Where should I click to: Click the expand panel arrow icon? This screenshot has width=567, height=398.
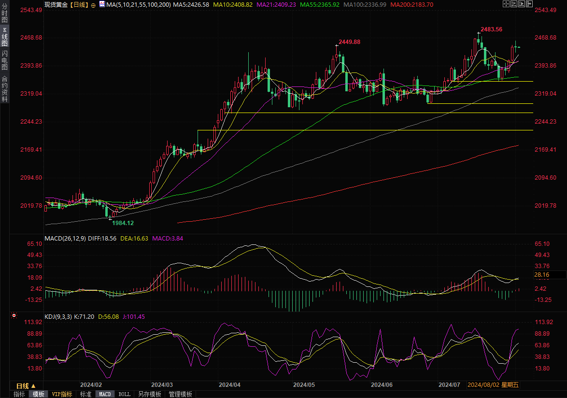(529, 4)
